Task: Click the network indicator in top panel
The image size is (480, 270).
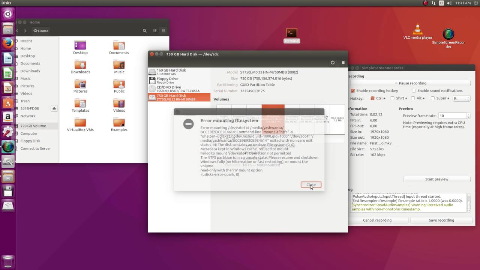Action: 433,3
